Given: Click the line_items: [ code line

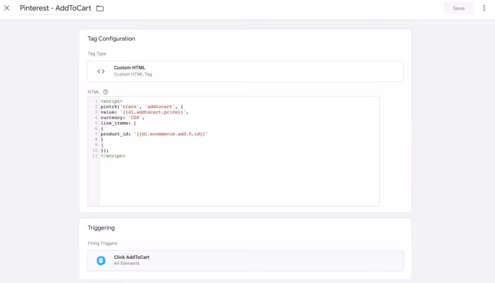Looking at the screenshot, I should click(x=118, y=123).
